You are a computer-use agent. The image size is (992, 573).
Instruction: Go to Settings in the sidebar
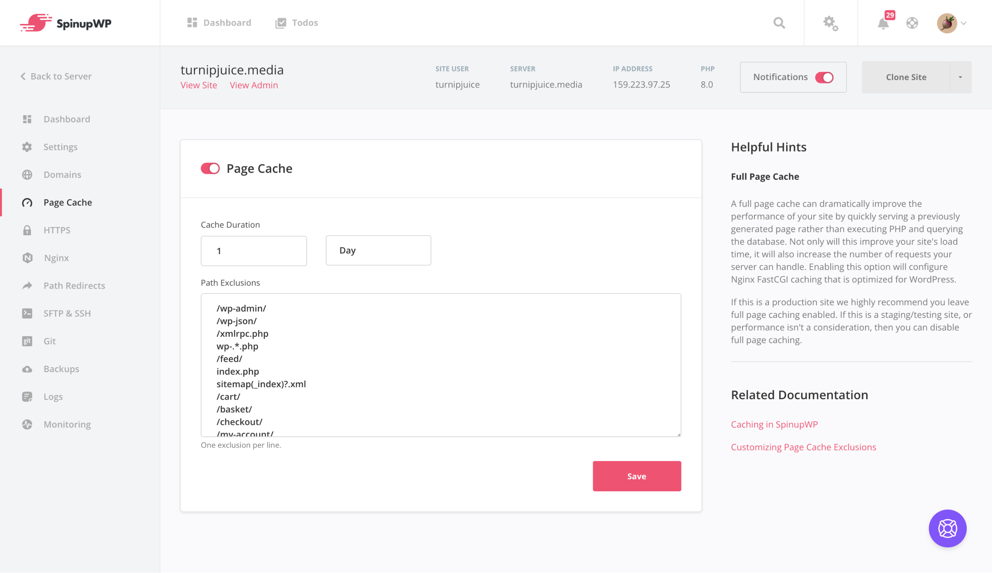click(60, 147)
